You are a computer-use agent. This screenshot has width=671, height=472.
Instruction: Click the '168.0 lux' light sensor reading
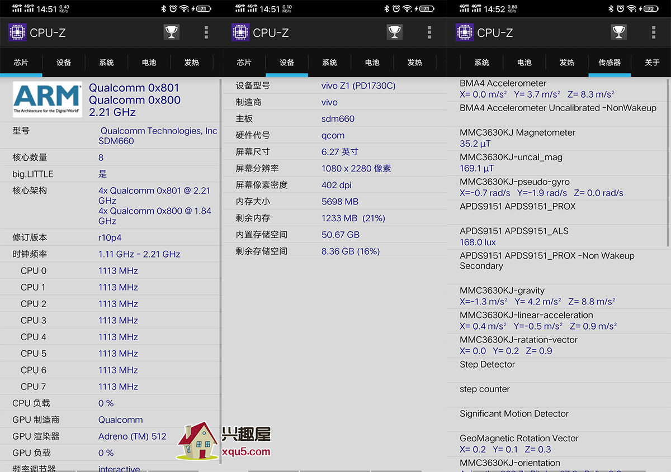click(x=478, y=242)
